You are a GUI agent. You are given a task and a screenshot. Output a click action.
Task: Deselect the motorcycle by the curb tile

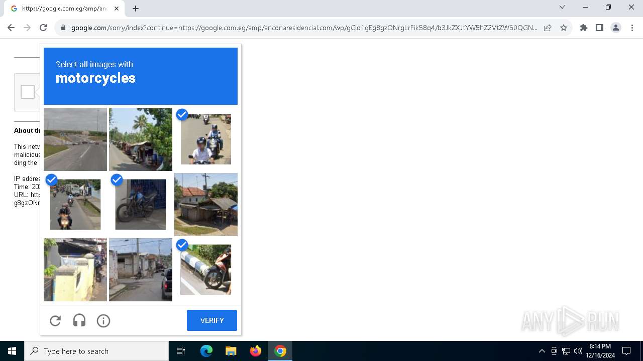[x=206, y=270]
